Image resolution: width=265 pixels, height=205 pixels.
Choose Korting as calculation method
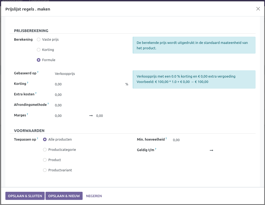coord(39,50)
